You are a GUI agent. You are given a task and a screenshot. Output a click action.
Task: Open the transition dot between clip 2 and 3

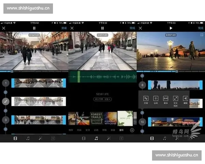tap(5, 111)
